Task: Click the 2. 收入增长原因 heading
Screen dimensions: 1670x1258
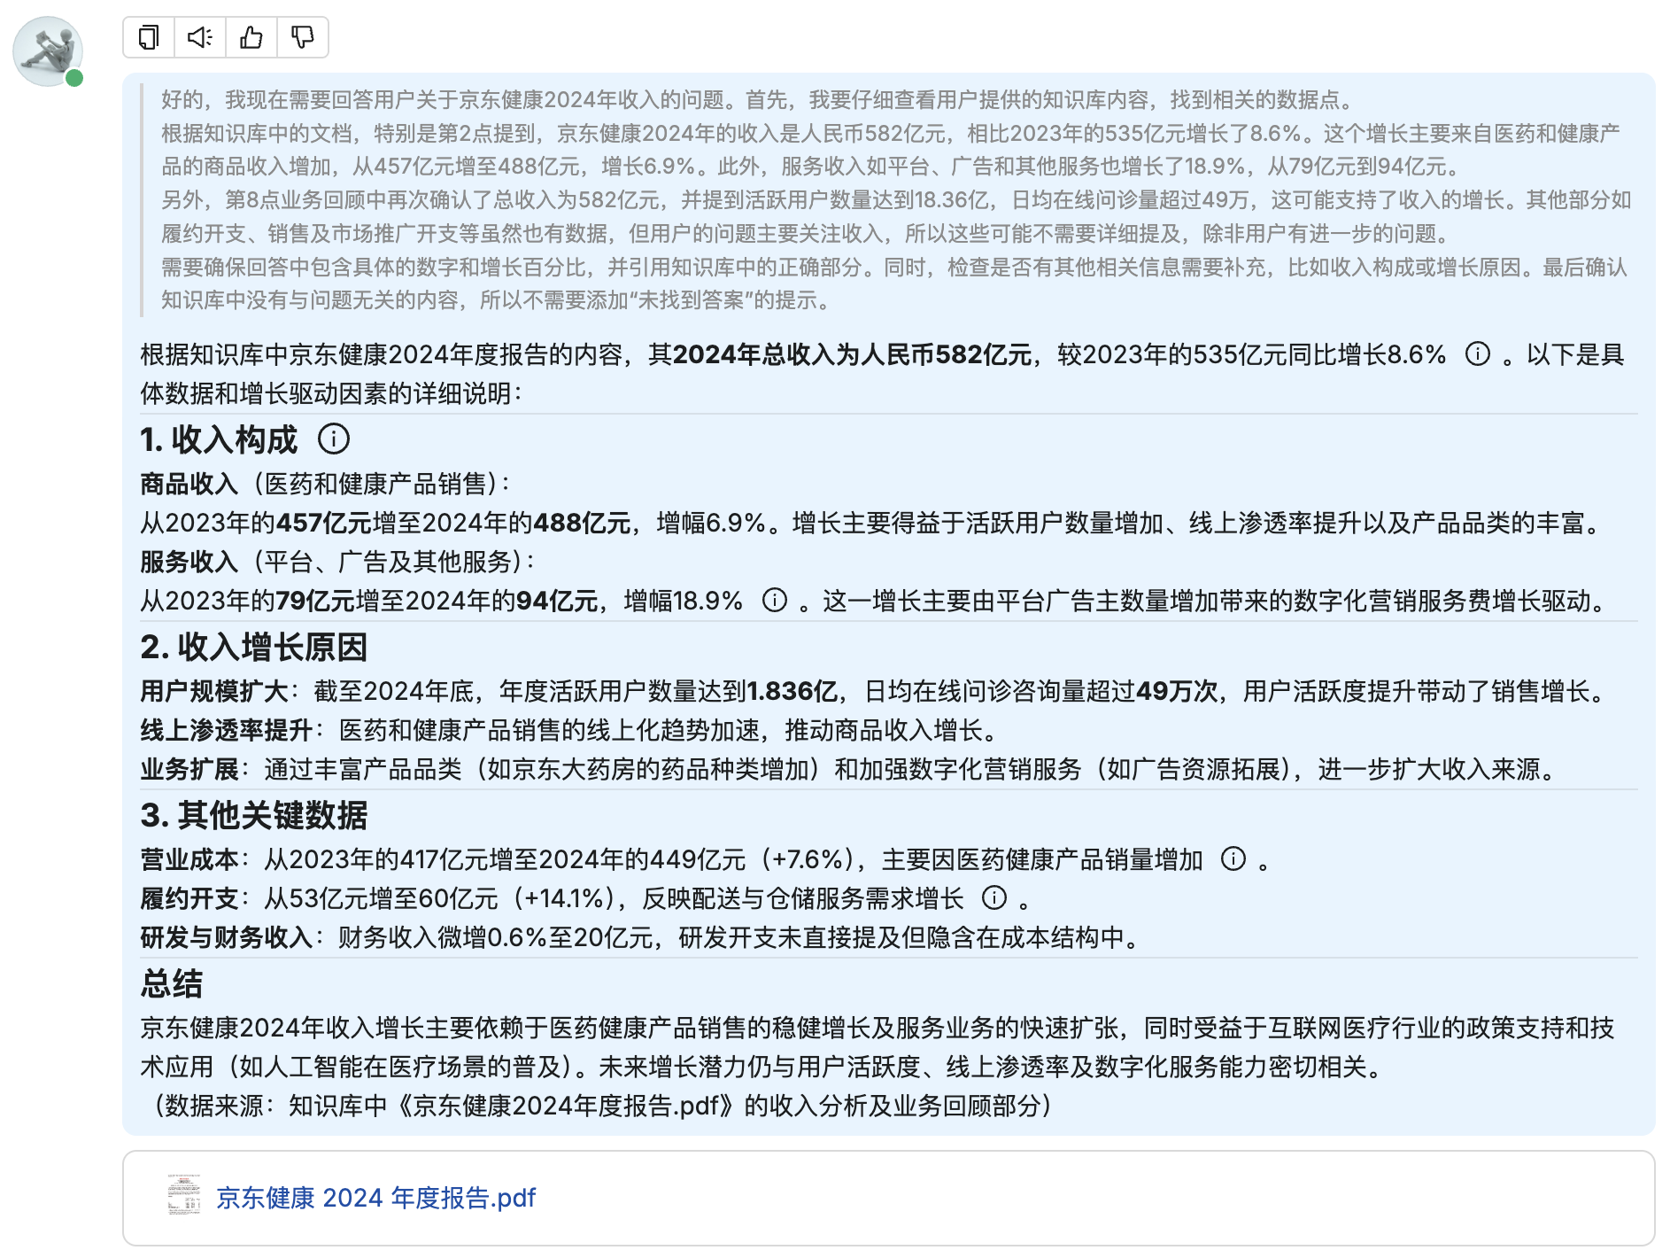Action: 253,647
